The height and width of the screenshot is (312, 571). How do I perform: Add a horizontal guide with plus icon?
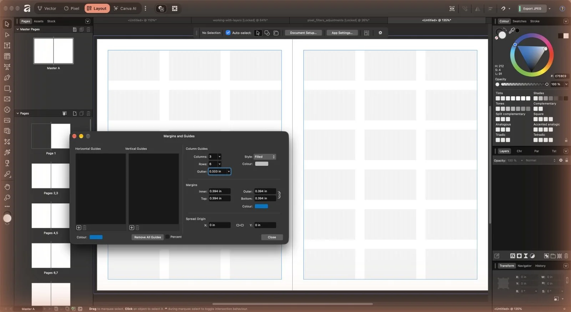coord(79,227)
